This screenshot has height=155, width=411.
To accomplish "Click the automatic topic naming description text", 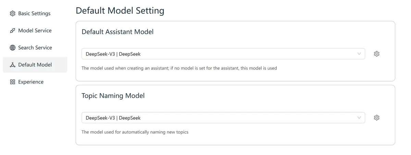I will click(135, 132).
